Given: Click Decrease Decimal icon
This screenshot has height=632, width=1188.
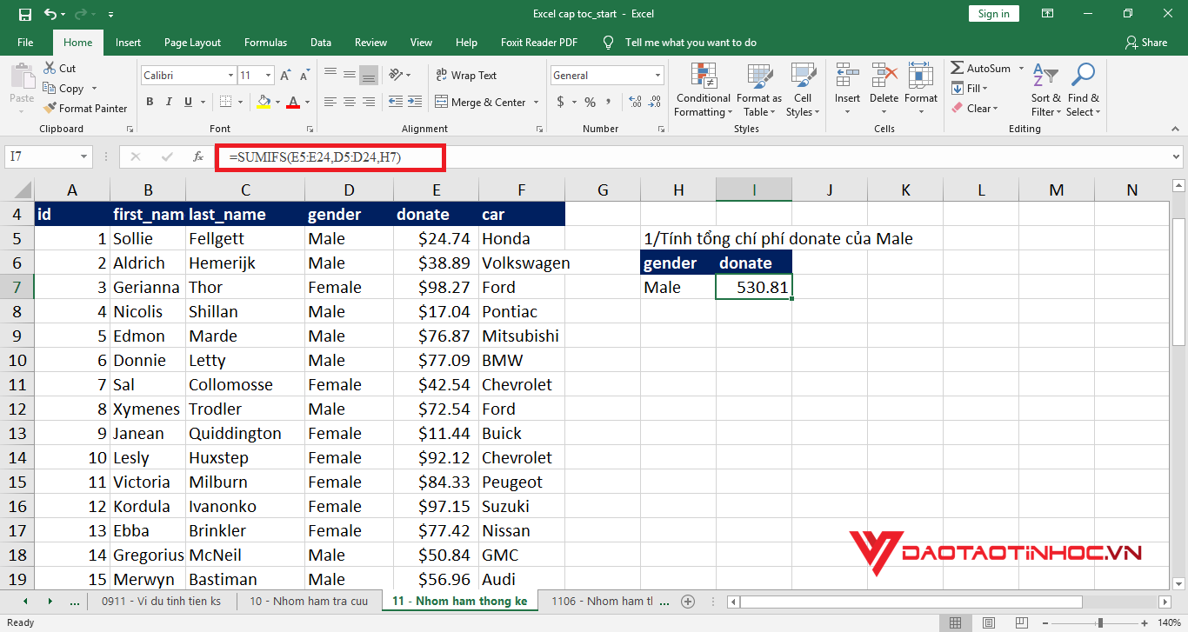Looking at the screenshot, I should [657, 102].
